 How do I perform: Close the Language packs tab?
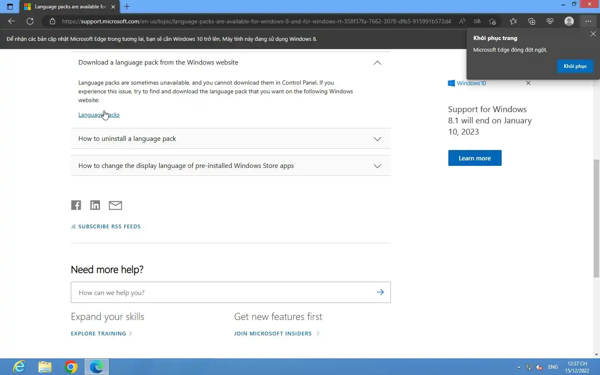[x=113, y=7]
